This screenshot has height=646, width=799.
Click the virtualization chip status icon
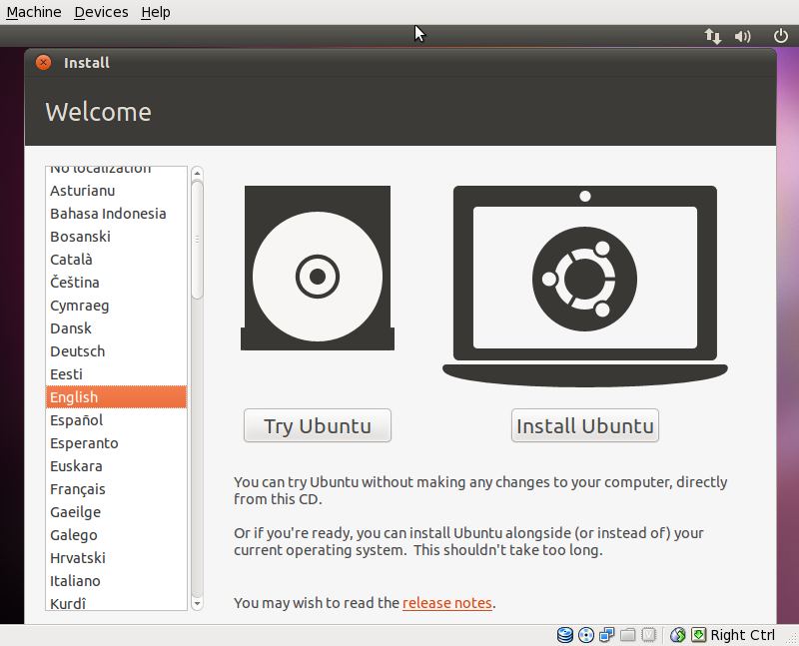point(648,635)
